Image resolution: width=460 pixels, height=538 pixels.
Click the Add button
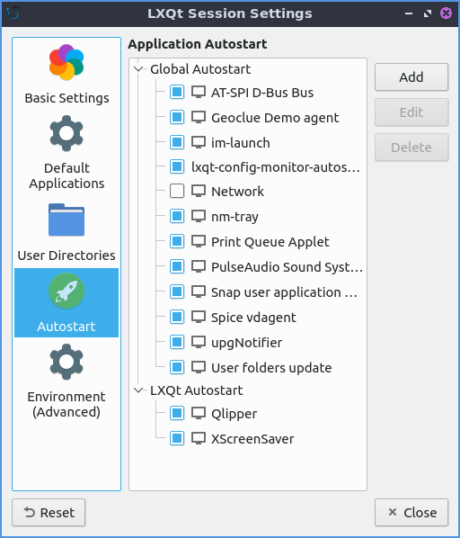[411, 76]
